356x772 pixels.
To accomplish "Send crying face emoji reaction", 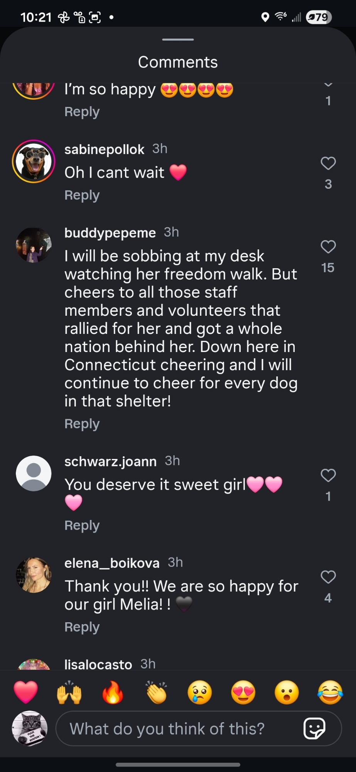I will point(200,692).
